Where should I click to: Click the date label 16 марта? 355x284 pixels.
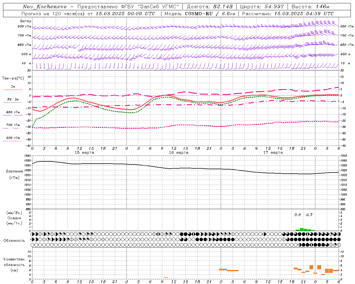tap(179, 153)
